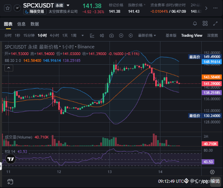Click the 标记价格 mark price label
The width and height of the screenshot is (223, 188).
tap(116, 5)
